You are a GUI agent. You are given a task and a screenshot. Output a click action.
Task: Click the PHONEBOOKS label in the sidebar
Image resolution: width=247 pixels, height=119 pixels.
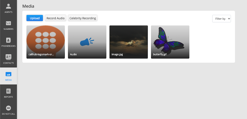8,46
